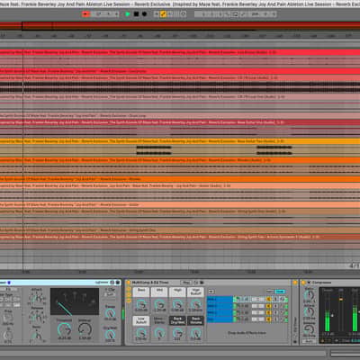Click the Low Rolloff macro button
Image resolution: width=360 pixels, height=360 pixels.
pyautogui.click(x=141, y=320)
